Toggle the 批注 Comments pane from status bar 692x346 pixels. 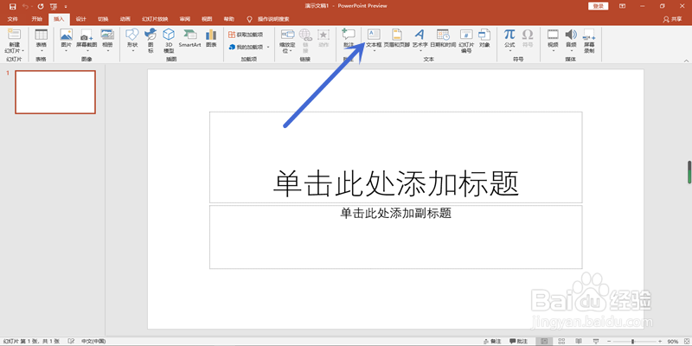(x=518, y=341)
